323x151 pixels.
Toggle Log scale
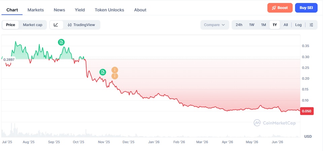click(298, 25)
